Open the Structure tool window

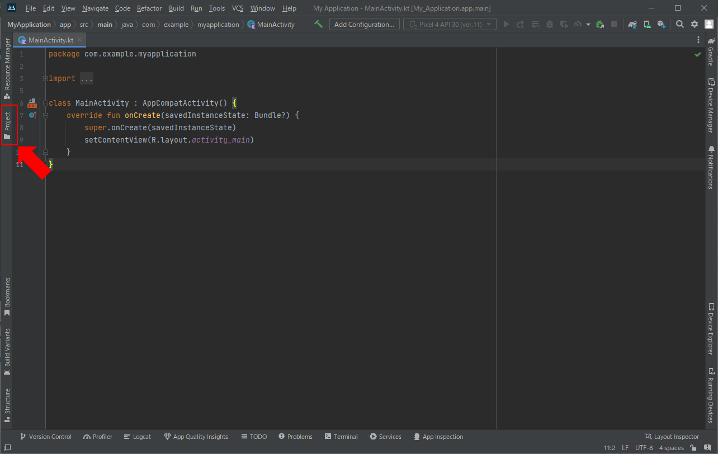point(7,406)
